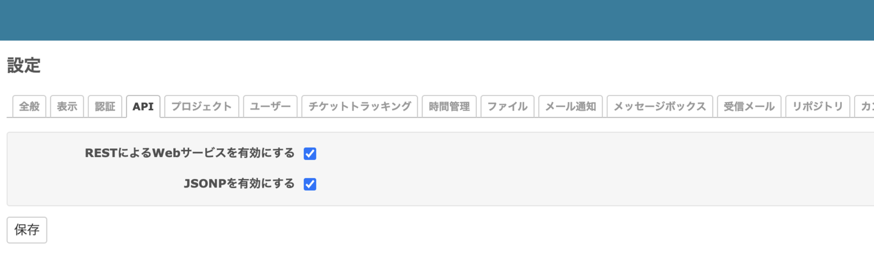Screen dimensions: 874x273
Task: Open the 全般 settings tab
Action: tap(29, 107)
